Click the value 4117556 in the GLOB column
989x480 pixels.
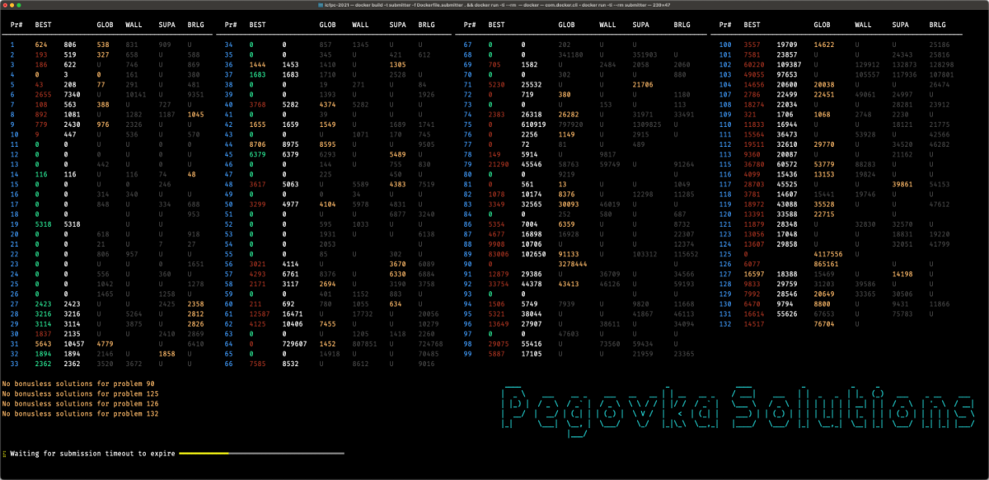(829, 254)
